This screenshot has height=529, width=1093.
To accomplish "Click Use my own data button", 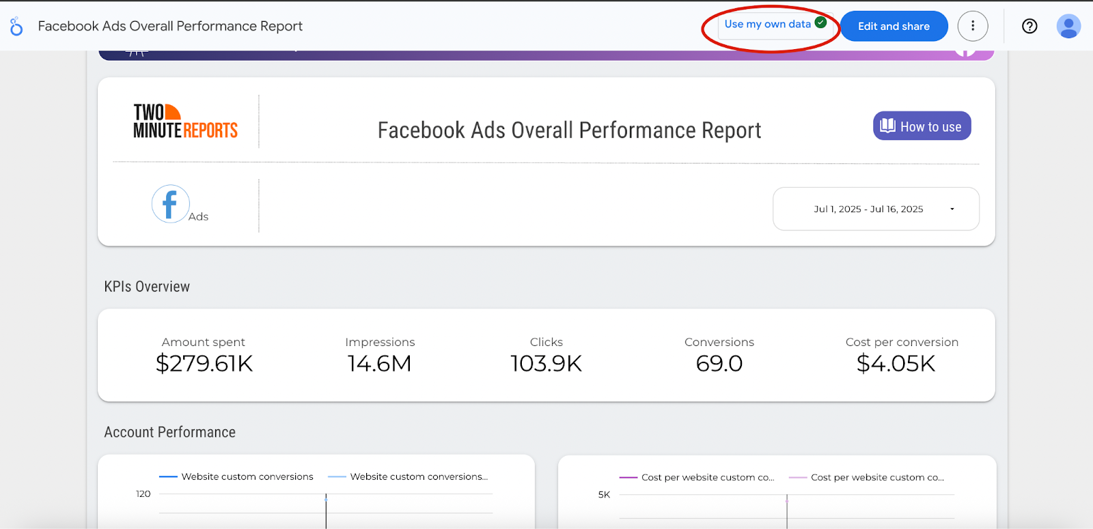I will coord(775,25).
